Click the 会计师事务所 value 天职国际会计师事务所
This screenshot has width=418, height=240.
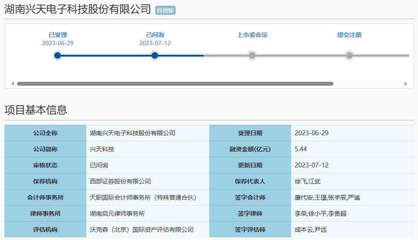click(143, 197)
